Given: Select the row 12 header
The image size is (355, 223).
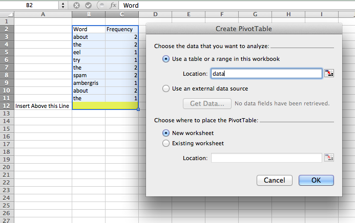Looking at the screenshot, I should [x=7, y=106].
